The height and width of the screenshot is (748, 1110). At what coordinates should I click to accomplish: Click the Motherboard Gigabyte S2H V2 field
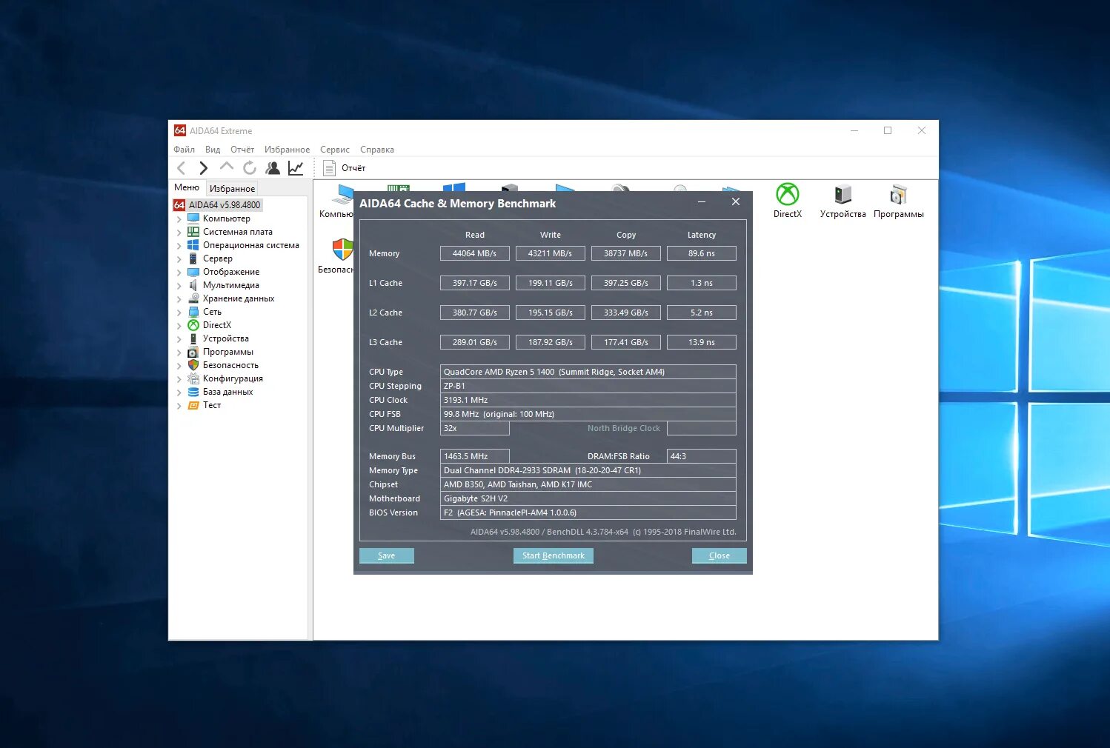(588, 498)
